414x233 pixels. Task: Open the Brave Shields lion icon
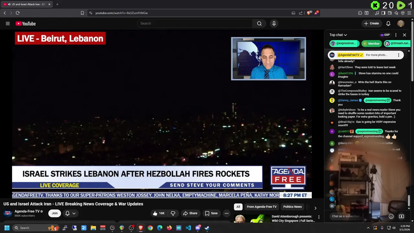309,13
